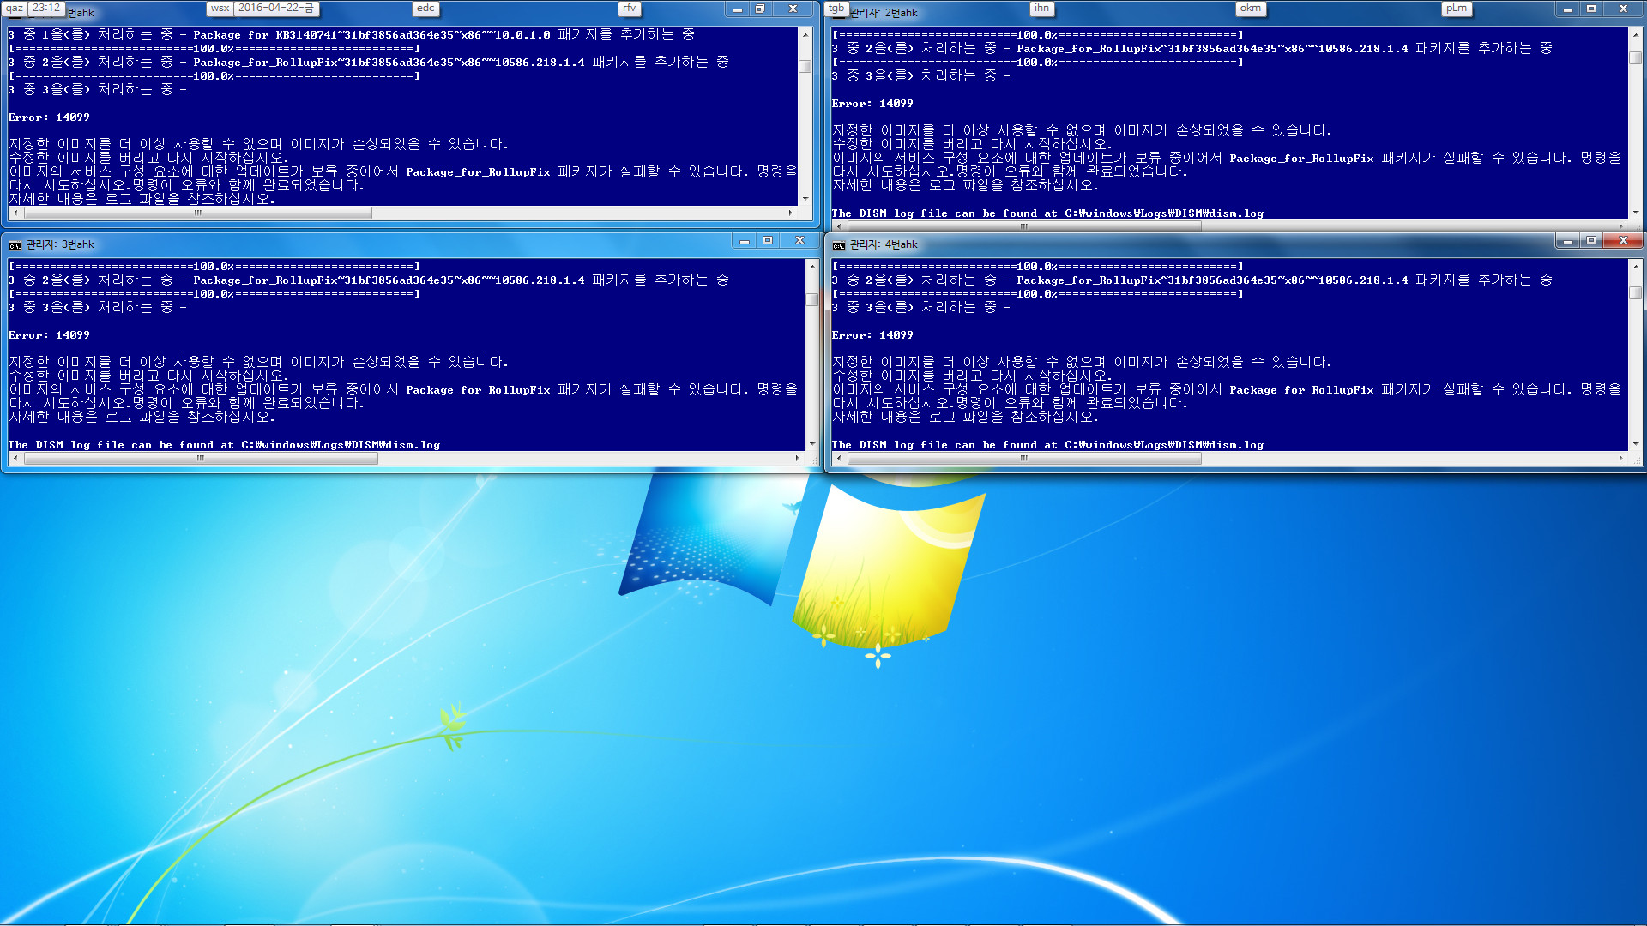Image resolution: width=1647 pixels, height=926 pixels.
Task: Click scroll-up arrow in 2번ahk window
Action: click(x=1636, y=34)
